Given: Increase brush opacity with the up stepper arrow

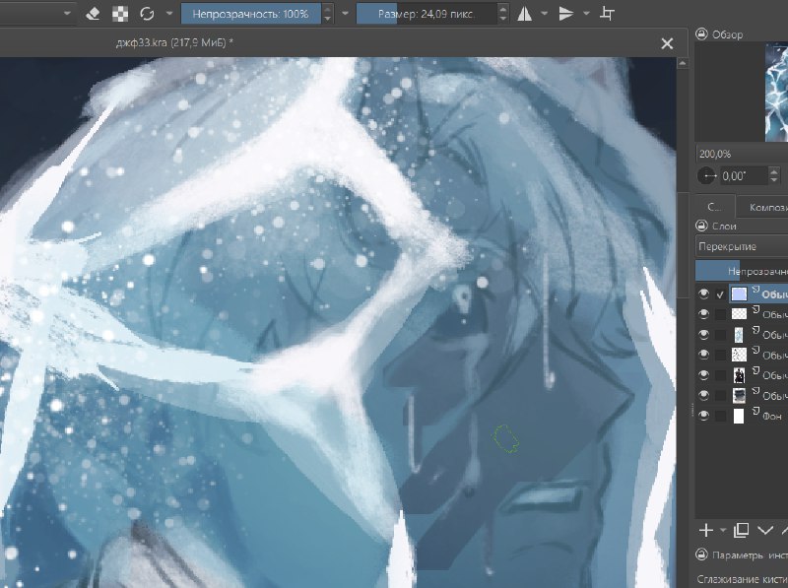Looking at the screenshot, I should tap(327, 9).
